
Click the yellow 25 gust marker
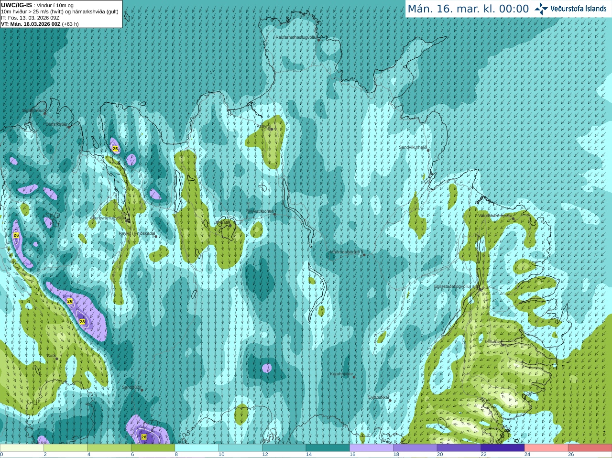click(x=115, y=149)
